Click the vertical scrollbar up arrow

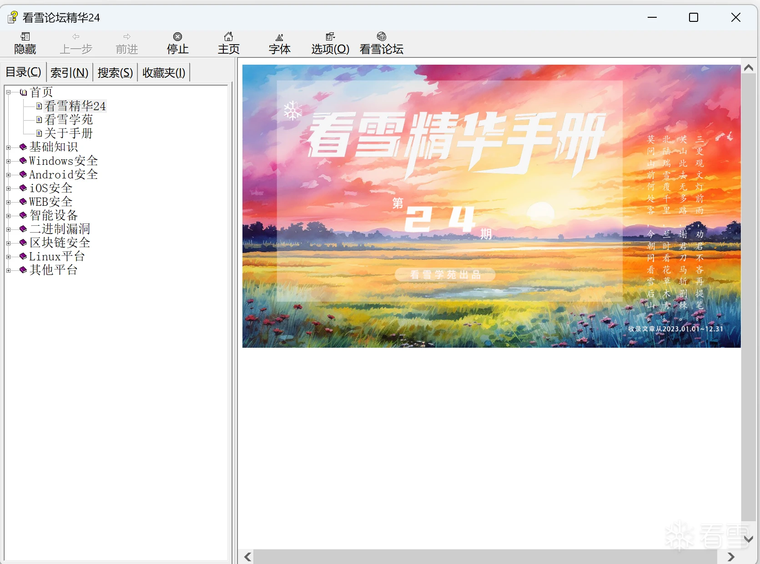click(x=749, y=68)
